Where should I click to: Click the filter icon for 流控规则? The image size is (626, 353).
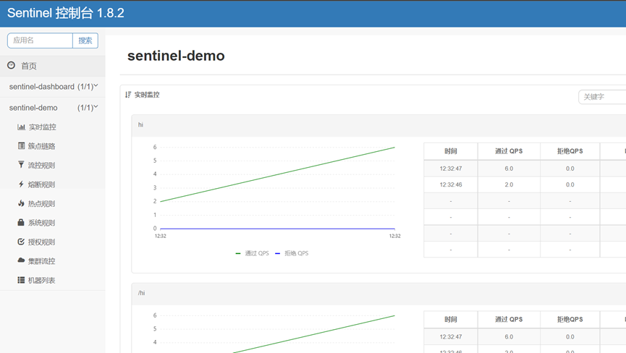pos(21,164)
